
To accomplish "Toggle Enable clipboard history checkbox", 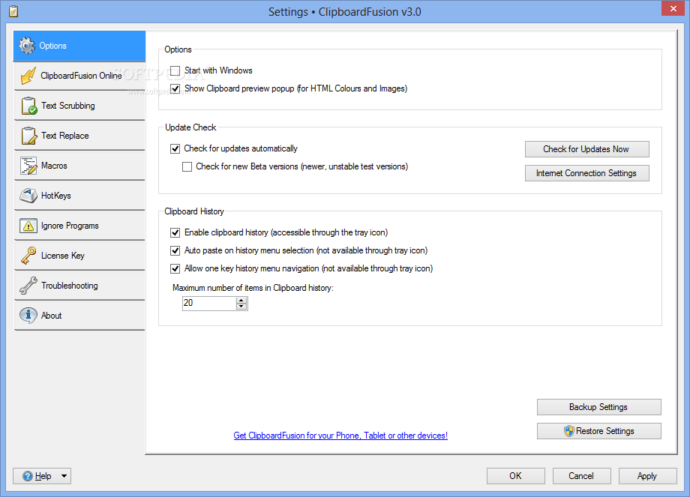I will click(175, 232).
